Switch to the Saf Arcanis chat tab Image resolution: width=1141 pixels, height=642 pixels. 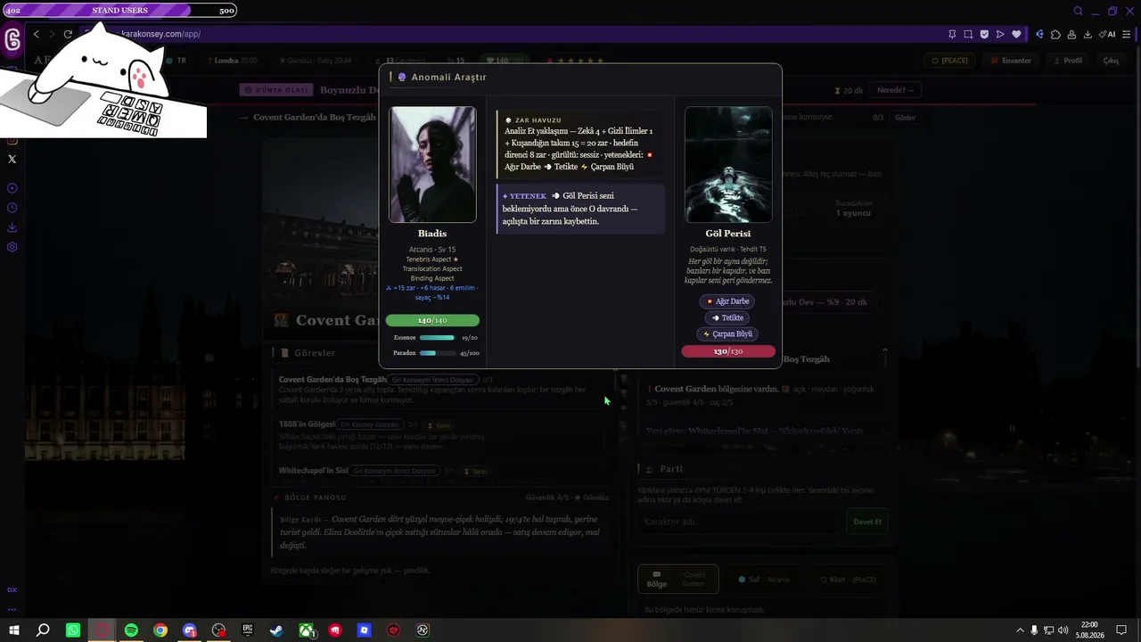click(x=764, y=580)
